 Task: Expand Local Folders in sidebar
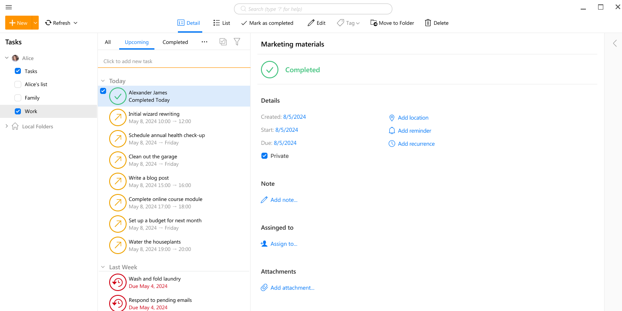7,126
